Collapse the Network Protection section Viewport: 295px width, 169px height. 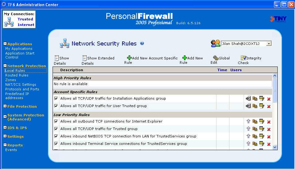[5, 66]
